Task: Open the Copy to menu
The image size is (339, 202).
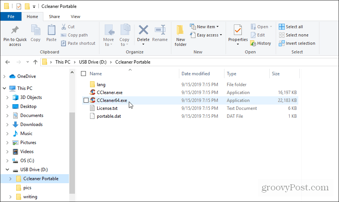Action: [x=124, y=35]
